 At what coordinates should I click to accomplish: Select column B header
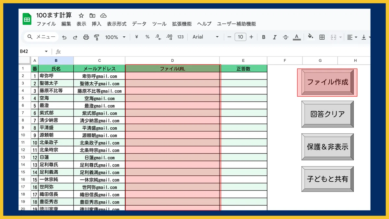coord(56,61)
